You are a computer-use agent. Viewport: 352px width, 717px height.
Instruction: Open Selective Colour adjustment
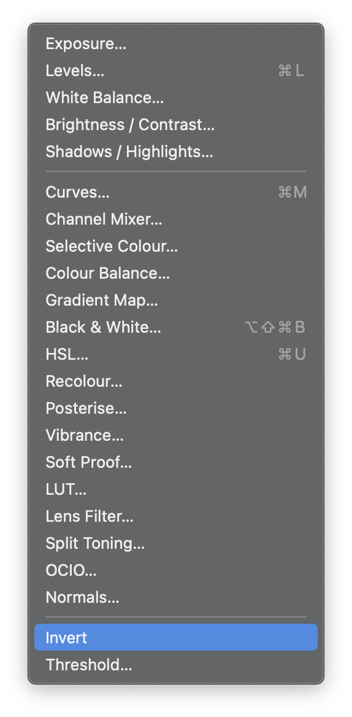pyautogui.click(x=176, y=247)
